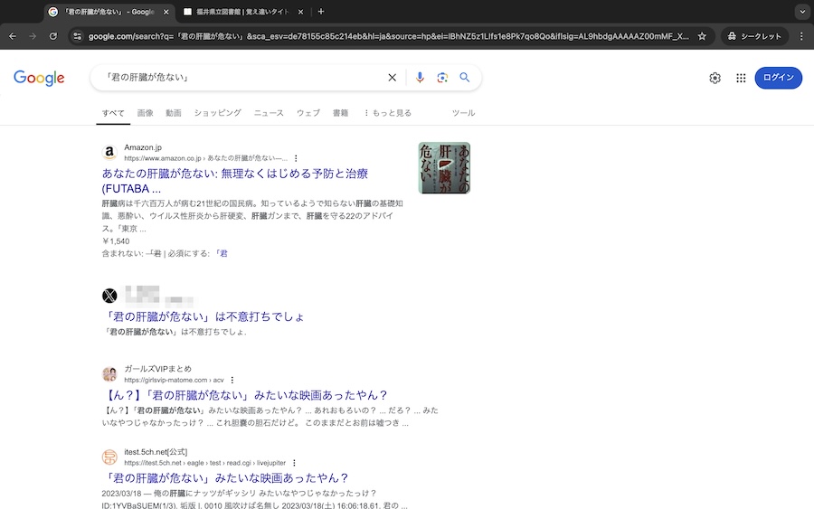The height and width of the screenshot is (509, 814).
Task: Open tab search dropdown arrow
Action: point(802,12)
